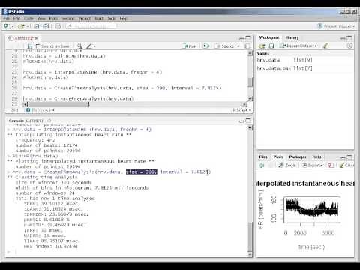Click the Console pane title
The width and height of the screenshot is (360, 270).
tap(16, 121)
